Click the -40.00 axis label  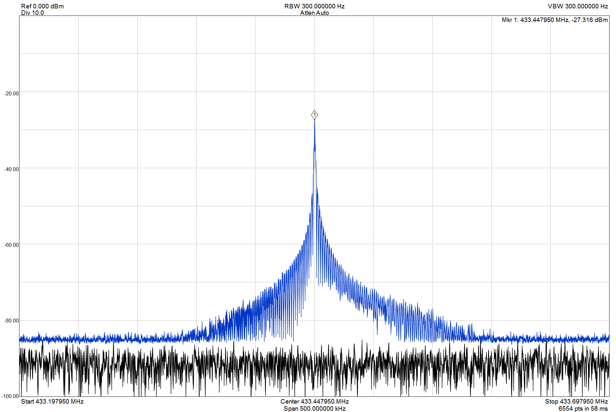11,169
